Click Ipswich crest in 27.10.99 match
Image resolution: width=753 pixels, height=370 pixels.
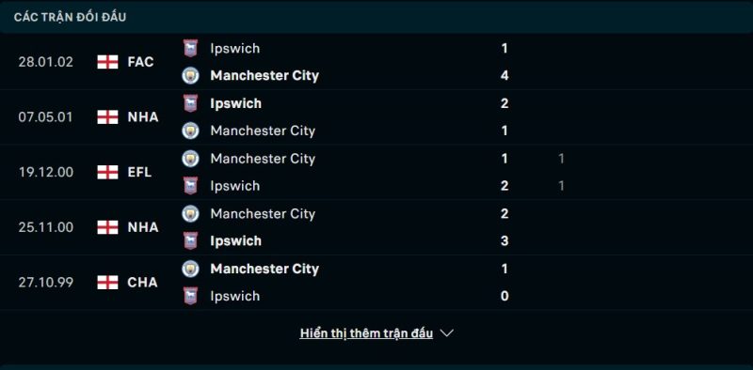click(x=190, y=296)
